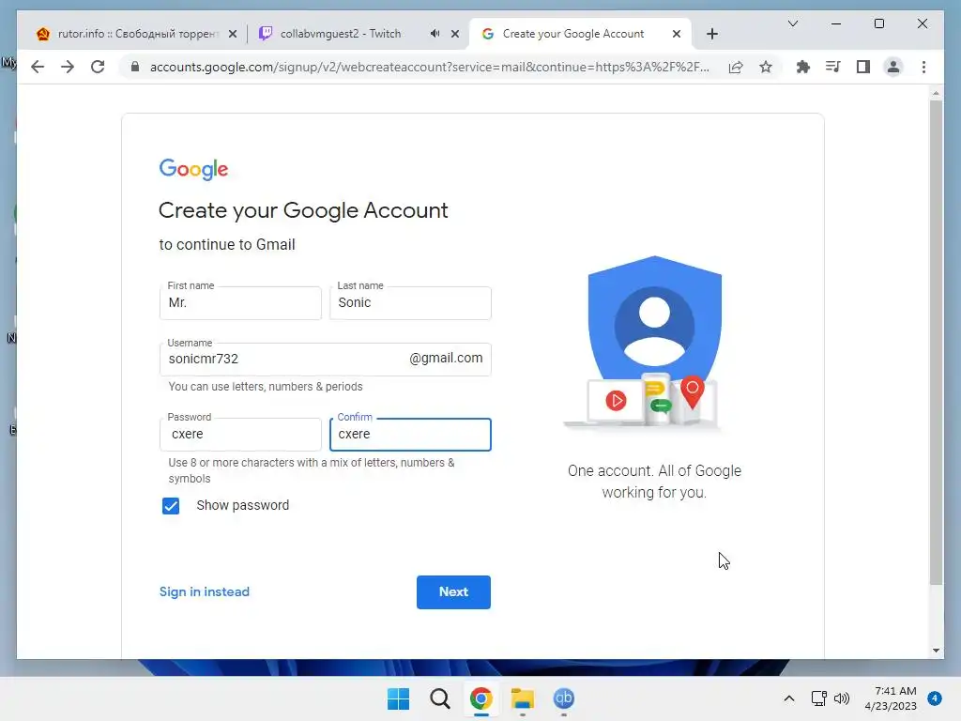Click the volume tray icon
Screen dimensions: 961x721
(x=842, y=698)
